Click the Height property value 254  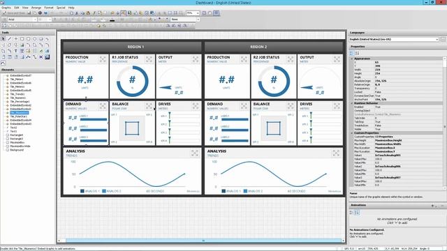[377, 73]
